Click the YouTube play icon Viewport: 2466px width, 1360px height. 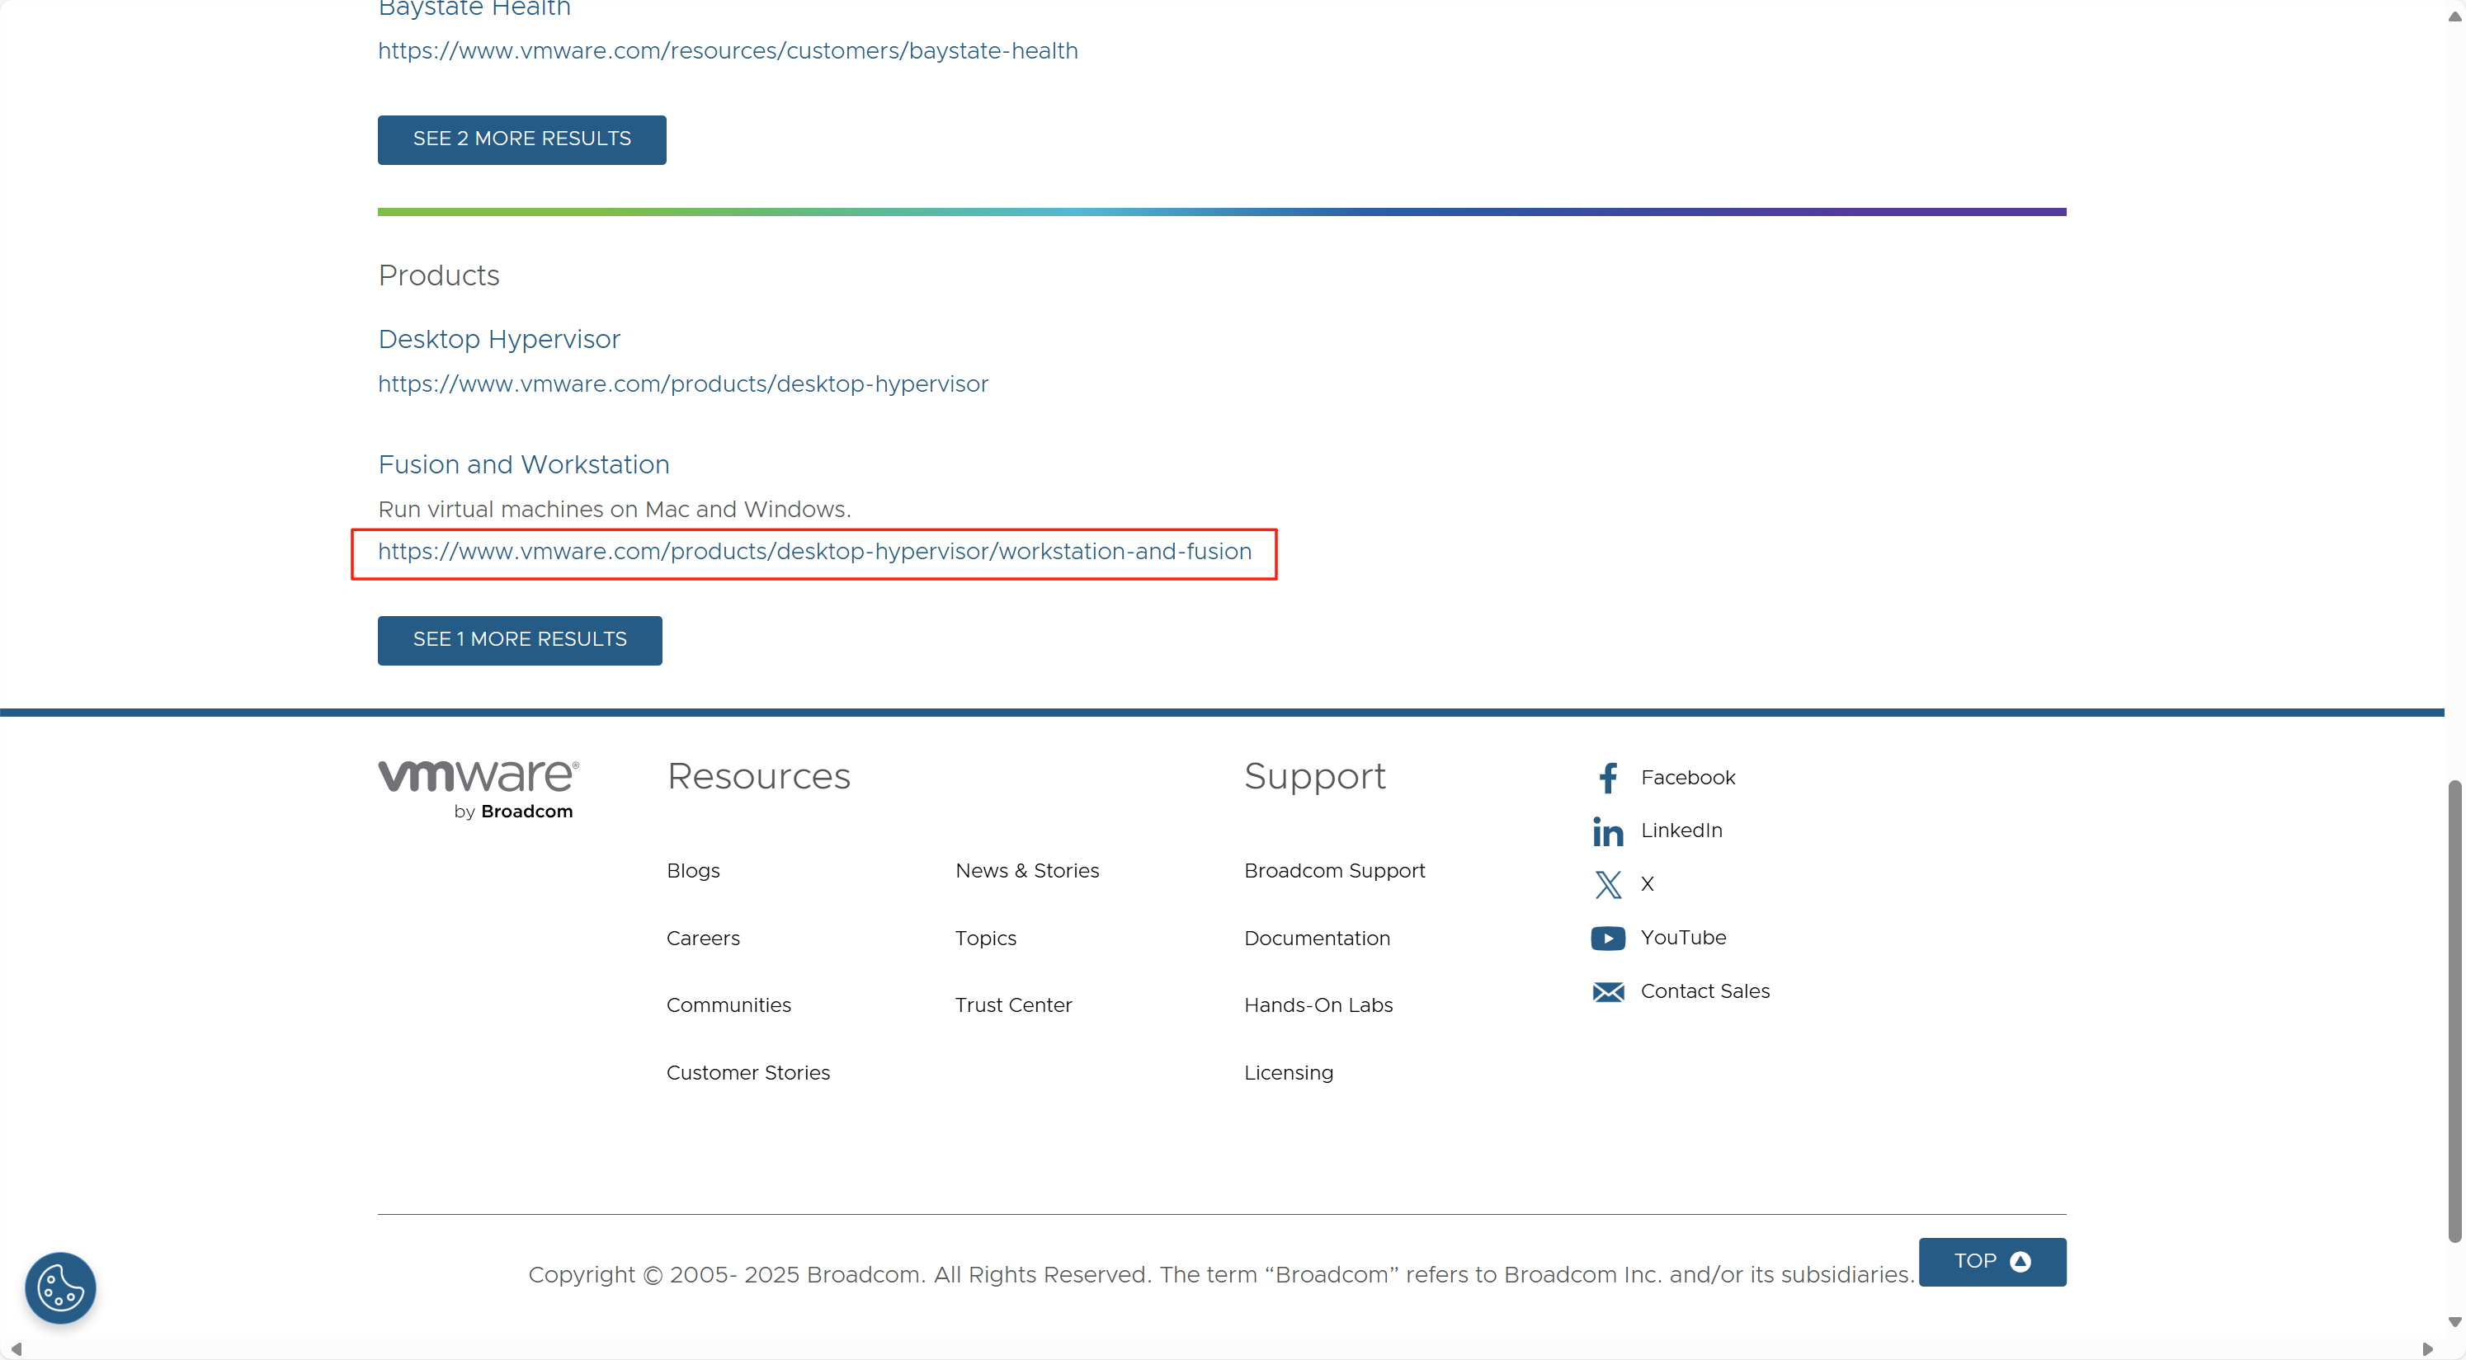pos(1607,938)
